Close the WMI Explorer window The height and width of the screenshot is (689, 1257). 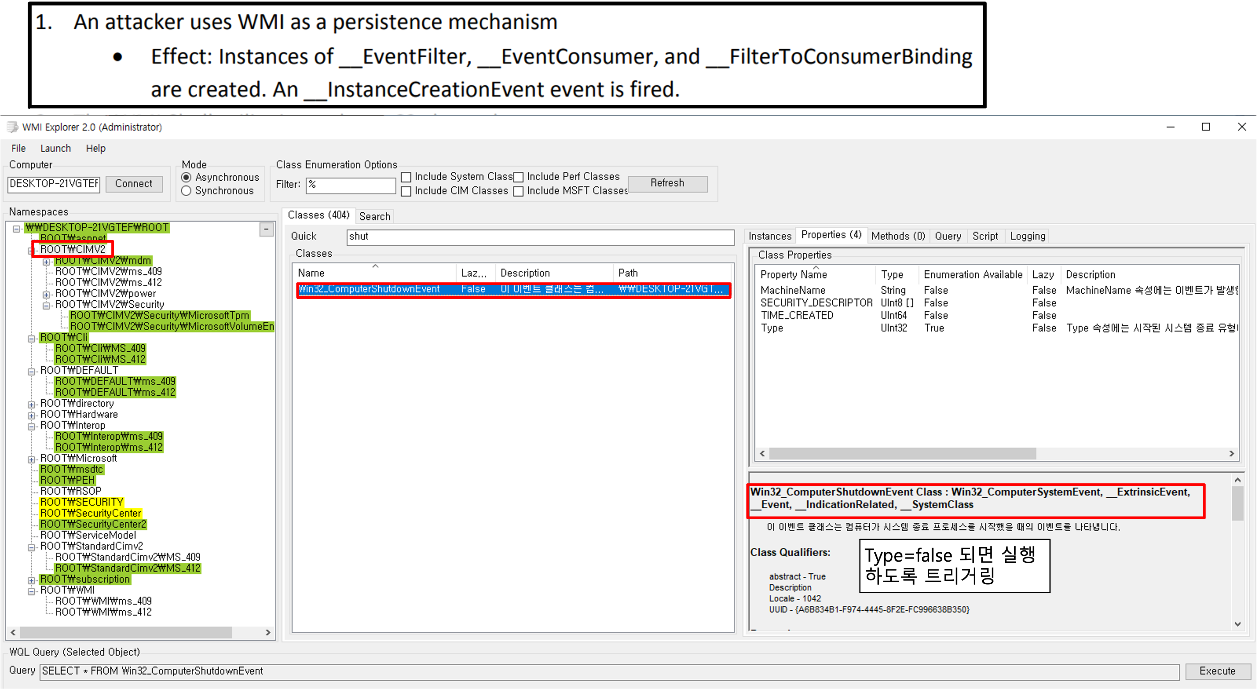(1242, 127)
